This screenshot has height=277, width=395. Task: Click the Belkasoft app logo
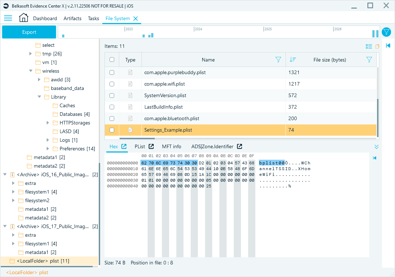coord(6,6)
